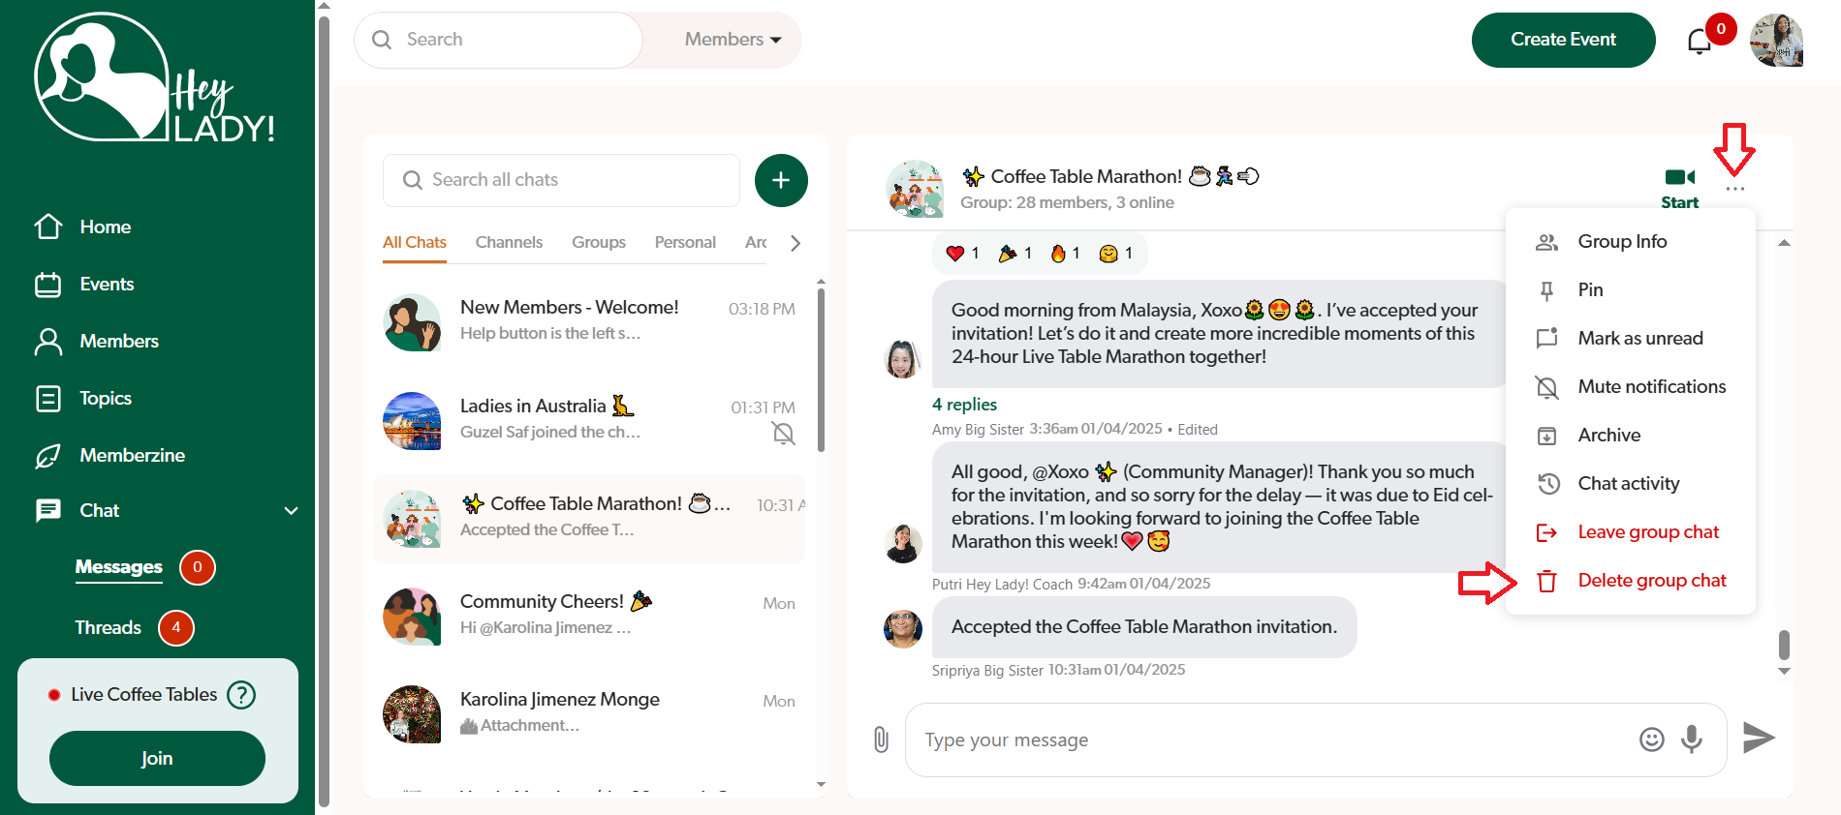Go to Topics page
The image size is (1841, 815).
point(106,398)
